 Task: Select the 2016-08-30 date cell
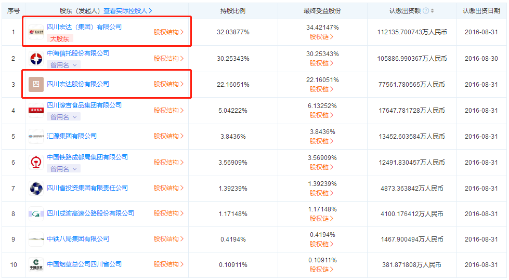pyautogui.click(x=481, y=59)
